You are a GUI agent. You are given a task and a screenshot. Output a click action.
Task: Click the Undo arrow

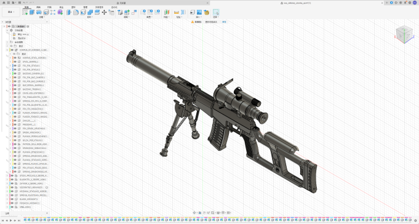(x=25, y=2)
